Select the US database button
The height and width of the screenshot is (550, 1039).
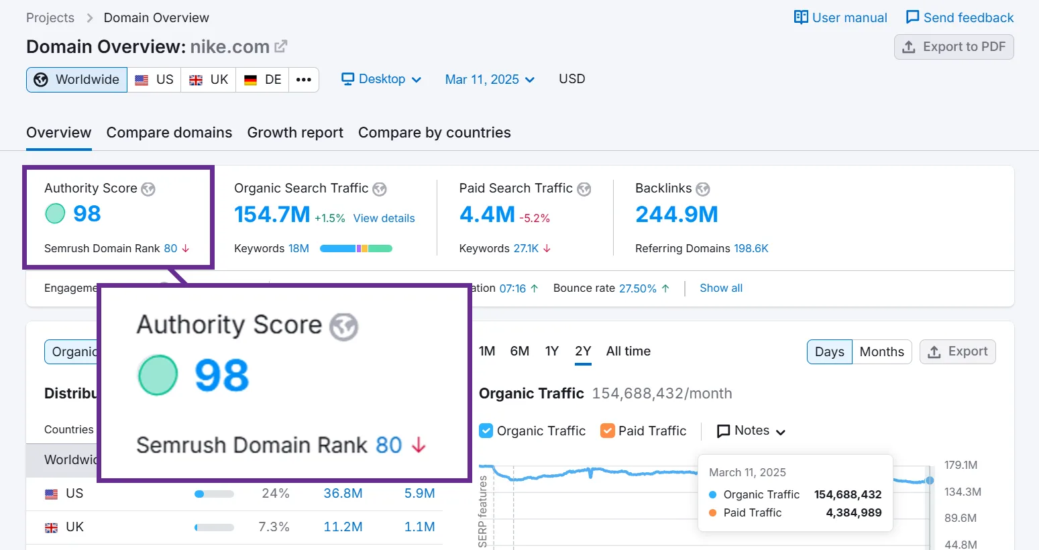click(154, 80)
